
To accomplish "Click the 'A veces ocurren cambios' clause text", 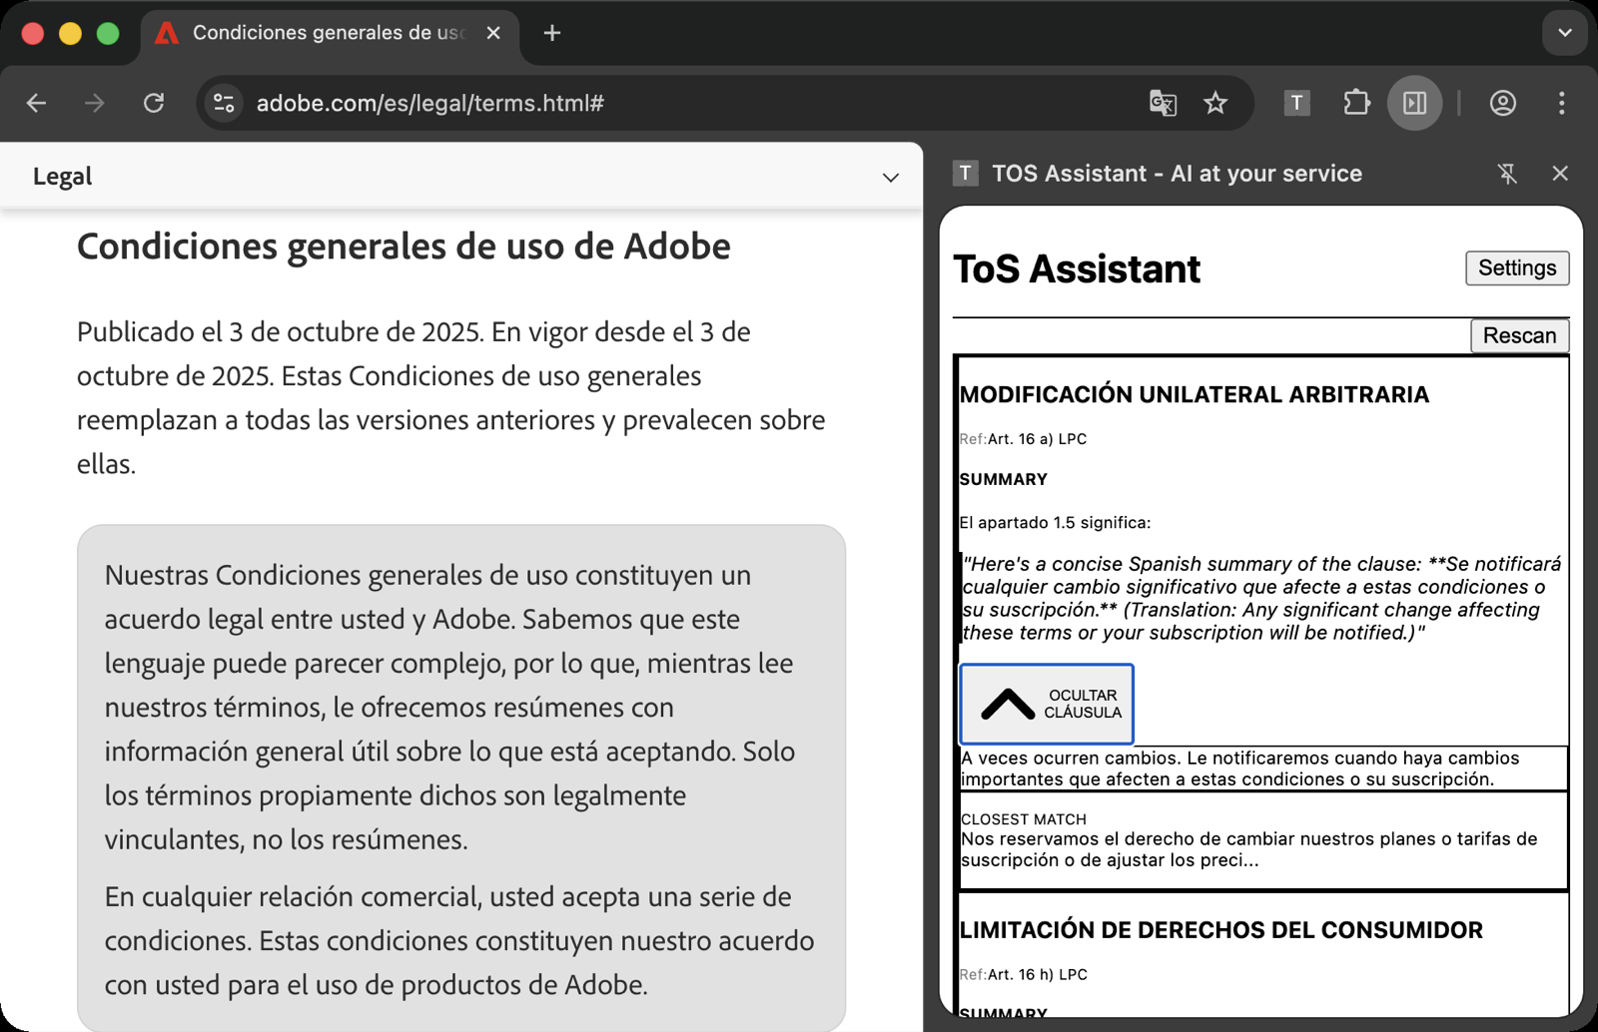I will [x=1239, y=769].
